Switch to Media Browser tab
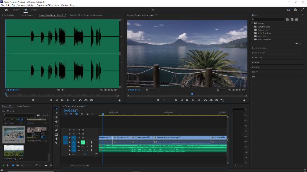The image size is (307, 172). tap(24, 106)
